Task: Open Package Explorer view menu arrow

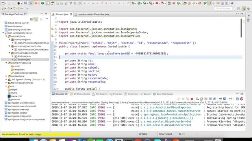Action: [x=46, y=19]
